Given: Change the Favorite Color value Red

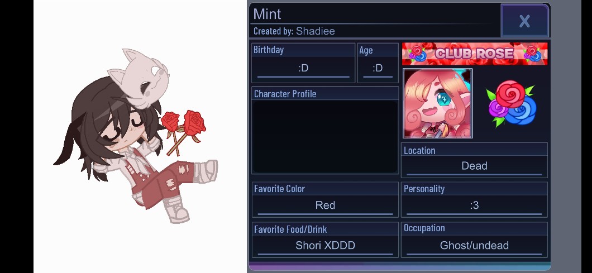Looking at the screenshot, I should [x=325, y=205].
